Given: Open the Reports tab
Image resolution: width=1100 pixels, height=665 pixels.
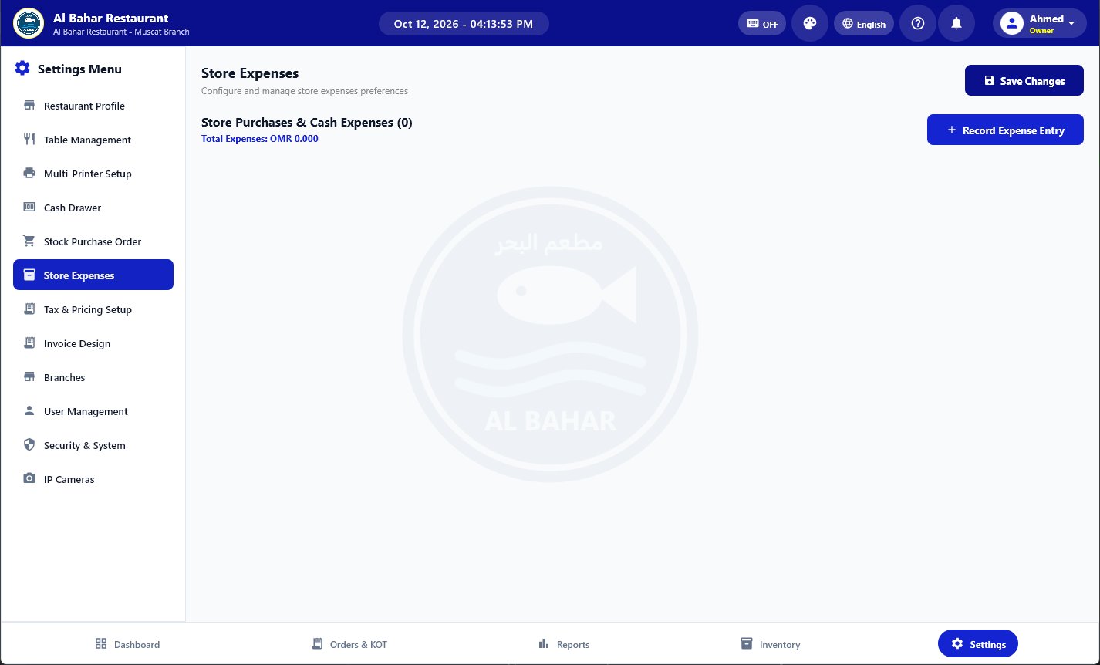Looking at the screenshot, I should point(564,644).
